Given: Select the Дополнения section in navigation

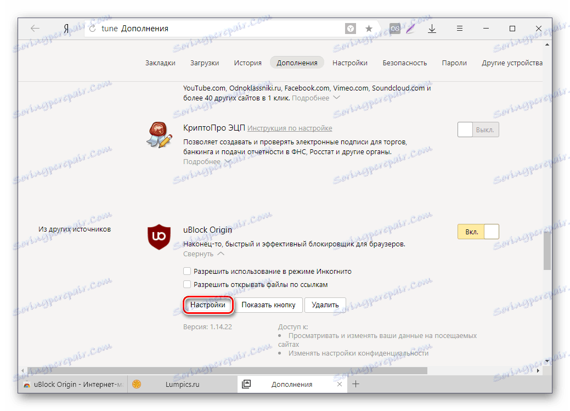Looking at the screenshot, I should 297,63.
